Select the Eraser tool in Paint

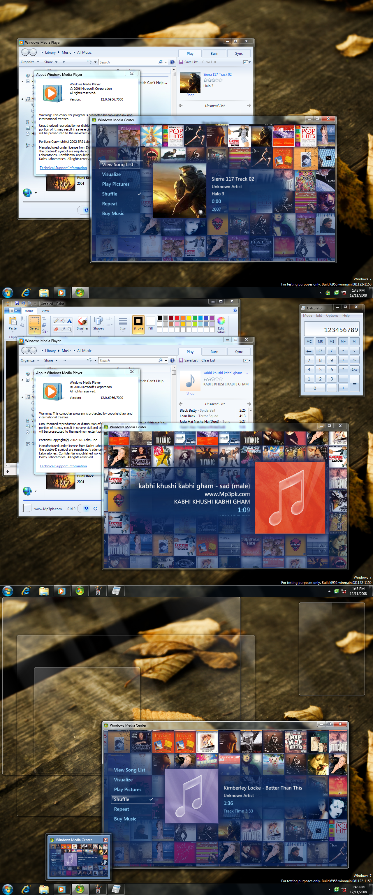(x=56, y=329)
